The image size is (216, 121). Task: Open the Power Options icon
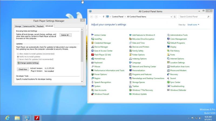click(x=92, y=75)
